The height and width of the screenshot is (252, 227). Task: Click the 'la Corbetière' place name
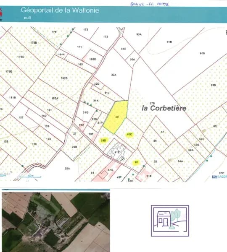pos(164,108)
